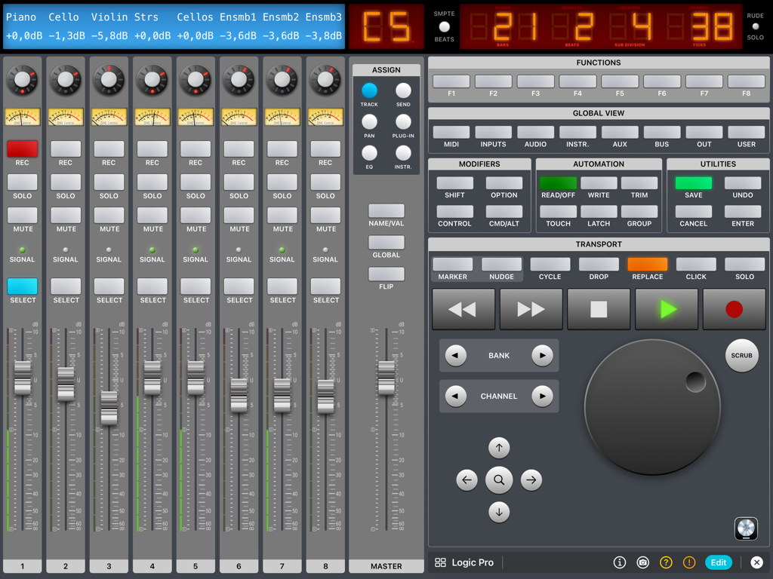Tap the red Record button
Viewport: 773px width, 579px height.
tap(733, 308)
